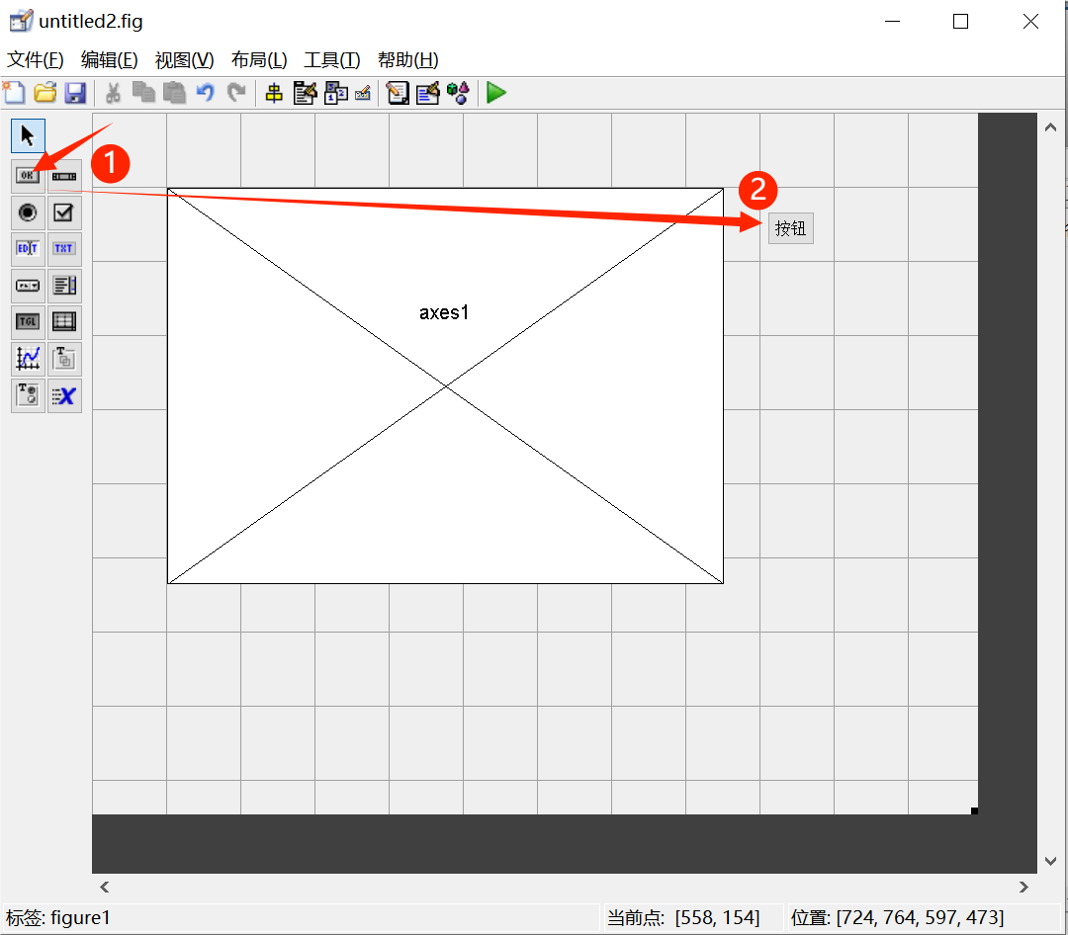Select the Axes tool in palette
Screen dimensions: 1068x935
coord(28,359)
